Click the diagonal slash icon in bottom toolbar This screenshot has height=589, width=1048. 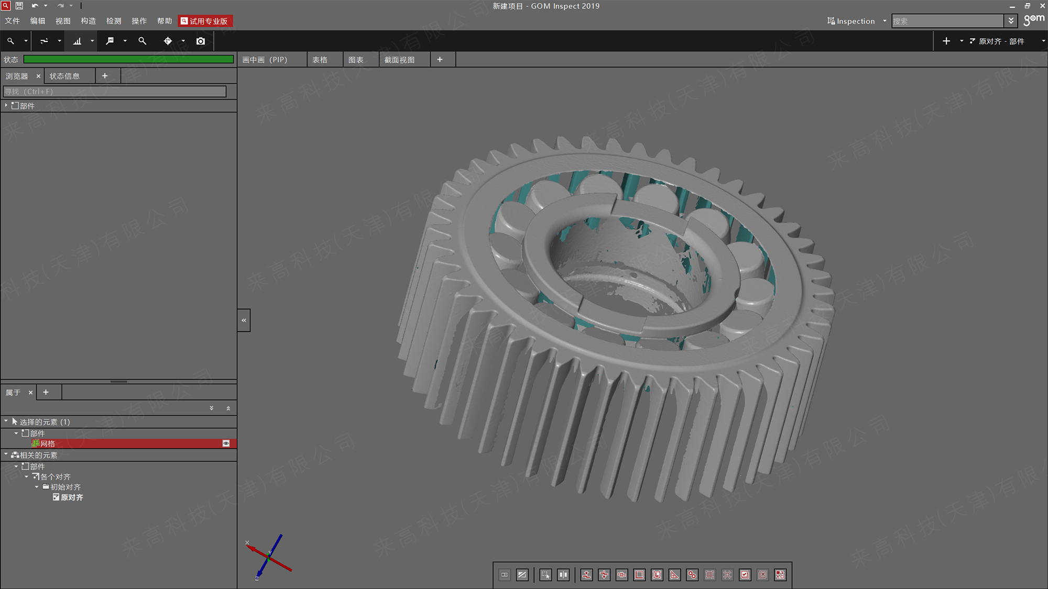522,575
